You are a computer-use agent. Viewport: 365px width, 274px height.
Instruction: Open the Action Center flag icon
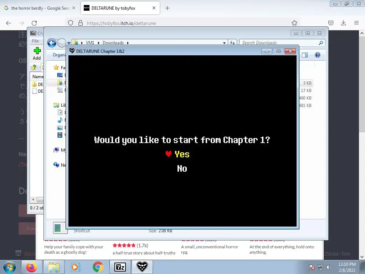[312, 267]
